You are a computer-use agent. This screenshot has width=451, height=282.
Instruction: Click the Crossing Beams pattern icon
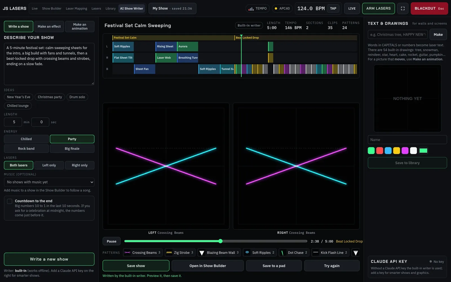127,253
